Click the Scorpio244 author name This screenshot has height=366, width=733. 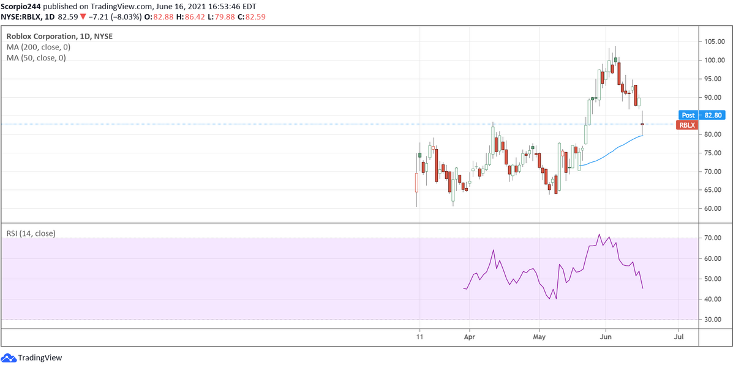(x=21, y=7)
